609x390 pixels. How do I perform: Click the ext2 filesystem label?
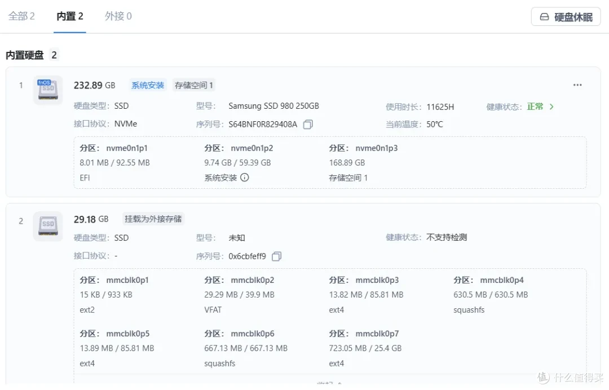click(87, 310)
